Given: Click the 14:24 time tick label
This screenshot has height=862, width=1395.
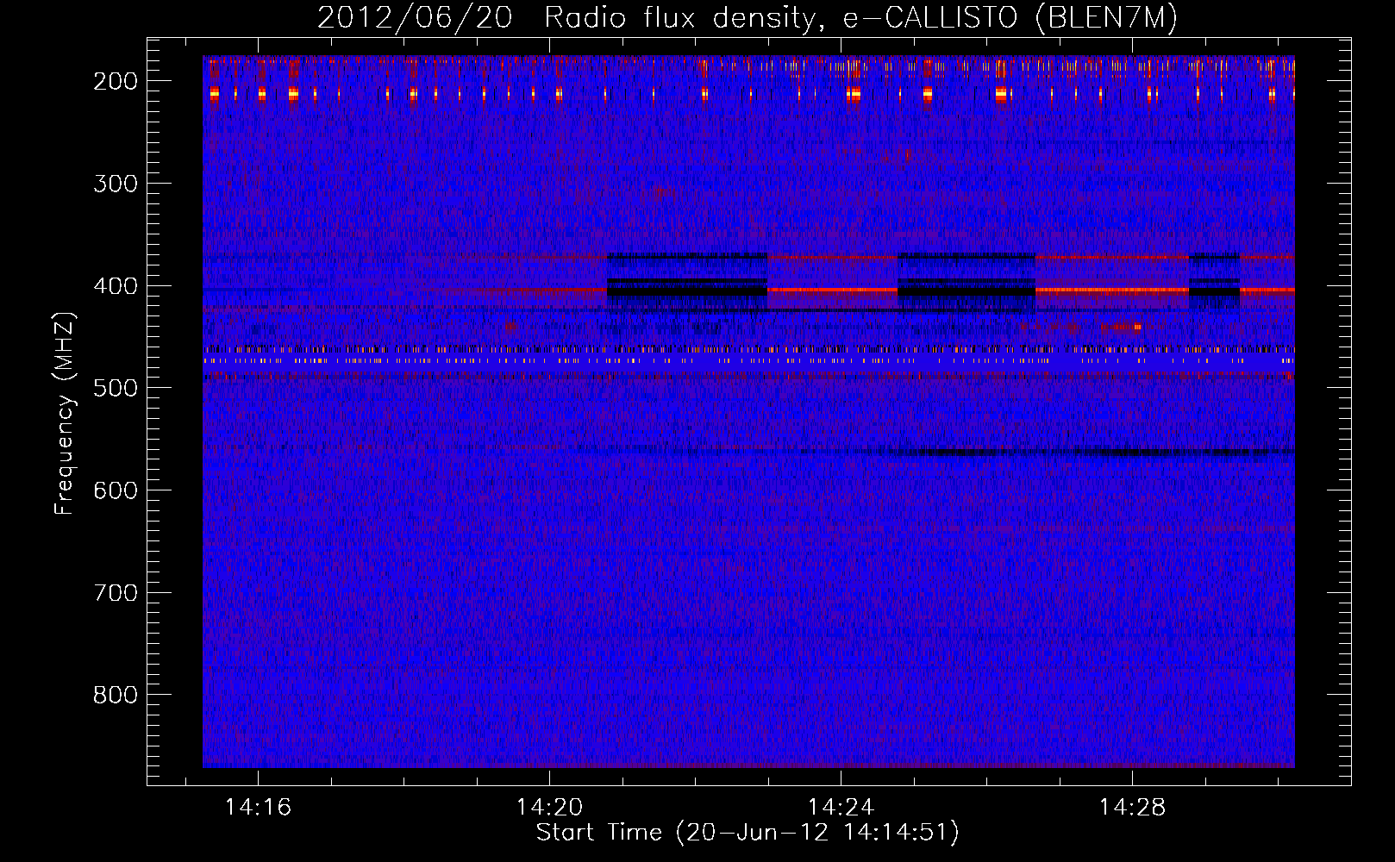Looking at the screenshot, I should coord(841,807).
